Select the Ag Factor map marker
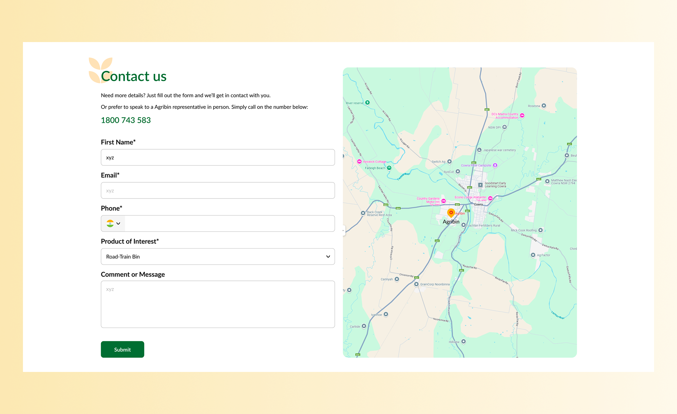This screenshot has height=414, width=677. [x=533, y=255]
